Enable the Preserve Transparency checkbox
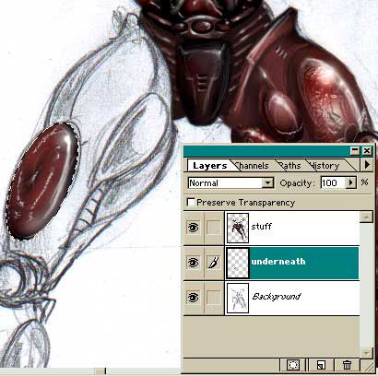378x376 pixels. (191, 202)
